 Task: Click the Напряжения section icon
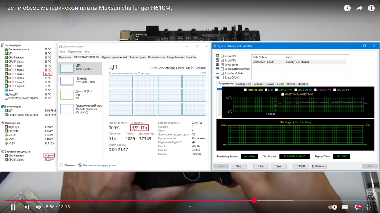[x=3, y=123]
